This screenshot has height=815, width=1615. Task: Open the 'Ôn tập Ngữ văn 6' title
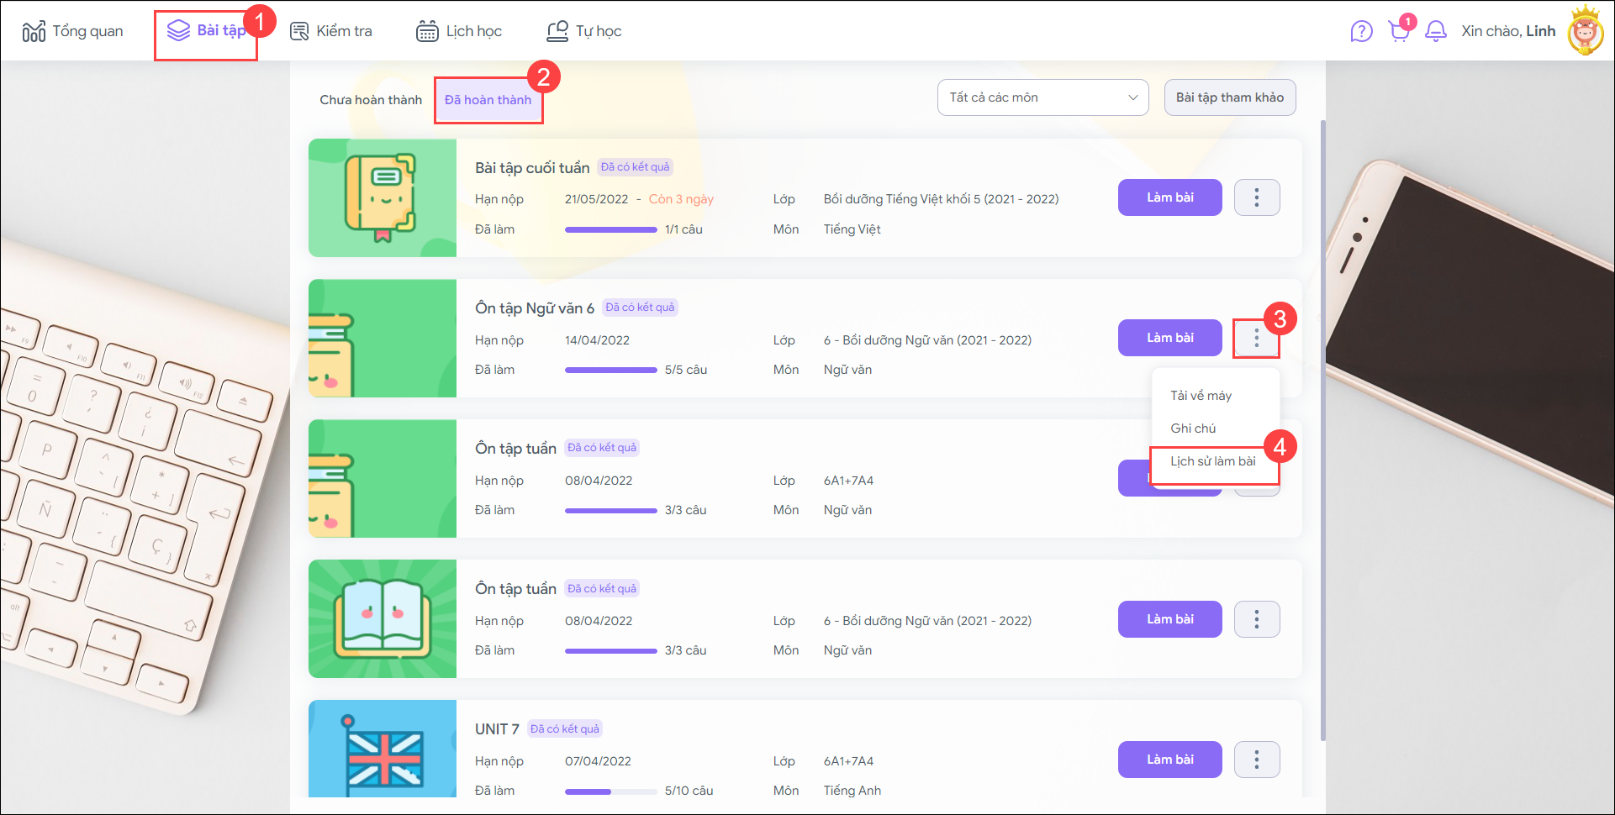535,308
